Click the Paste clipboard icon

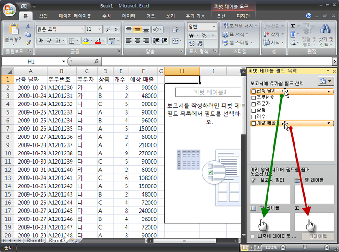coord(14,29)
